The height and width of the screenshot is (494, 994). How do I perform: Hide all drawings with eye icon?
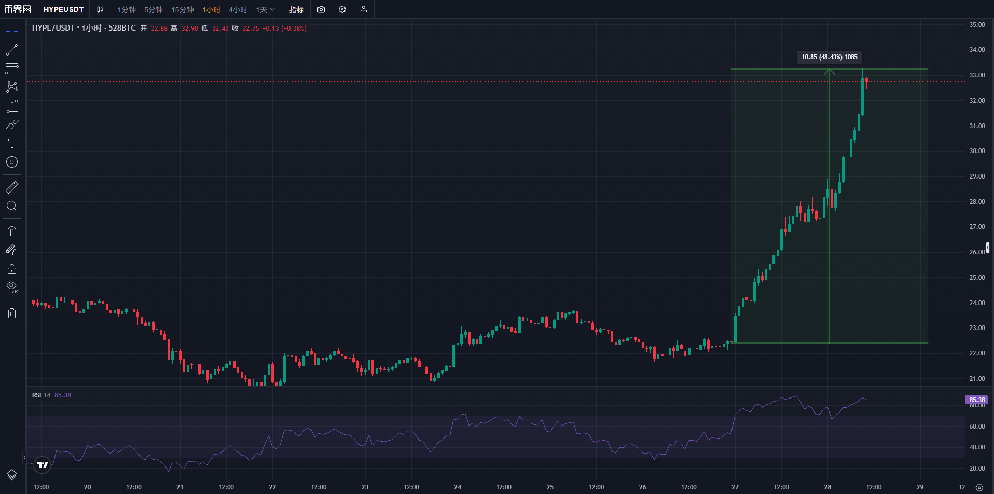coord(12,287)
